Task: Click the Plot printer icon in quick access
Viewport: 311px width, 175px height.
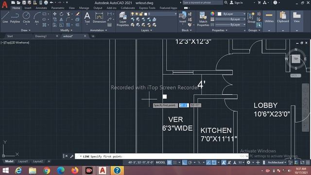Action: pyautogui.click(x=46, y=2)
